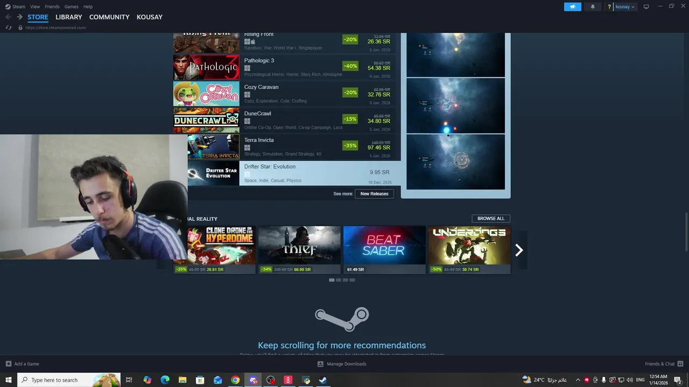Open the Steam announcements megaphone button

coord(572,6)
